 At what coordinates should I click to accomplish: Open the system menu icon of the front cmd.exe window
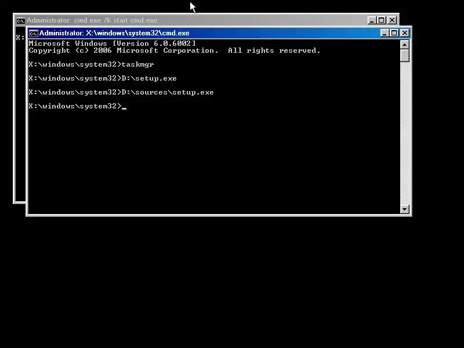click(x=34, y=33)
